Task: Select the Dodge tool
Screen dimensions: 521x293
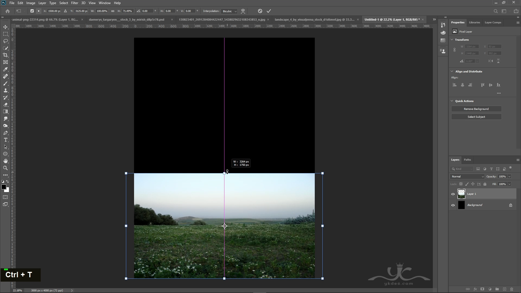Action: (x=5, y=126)
